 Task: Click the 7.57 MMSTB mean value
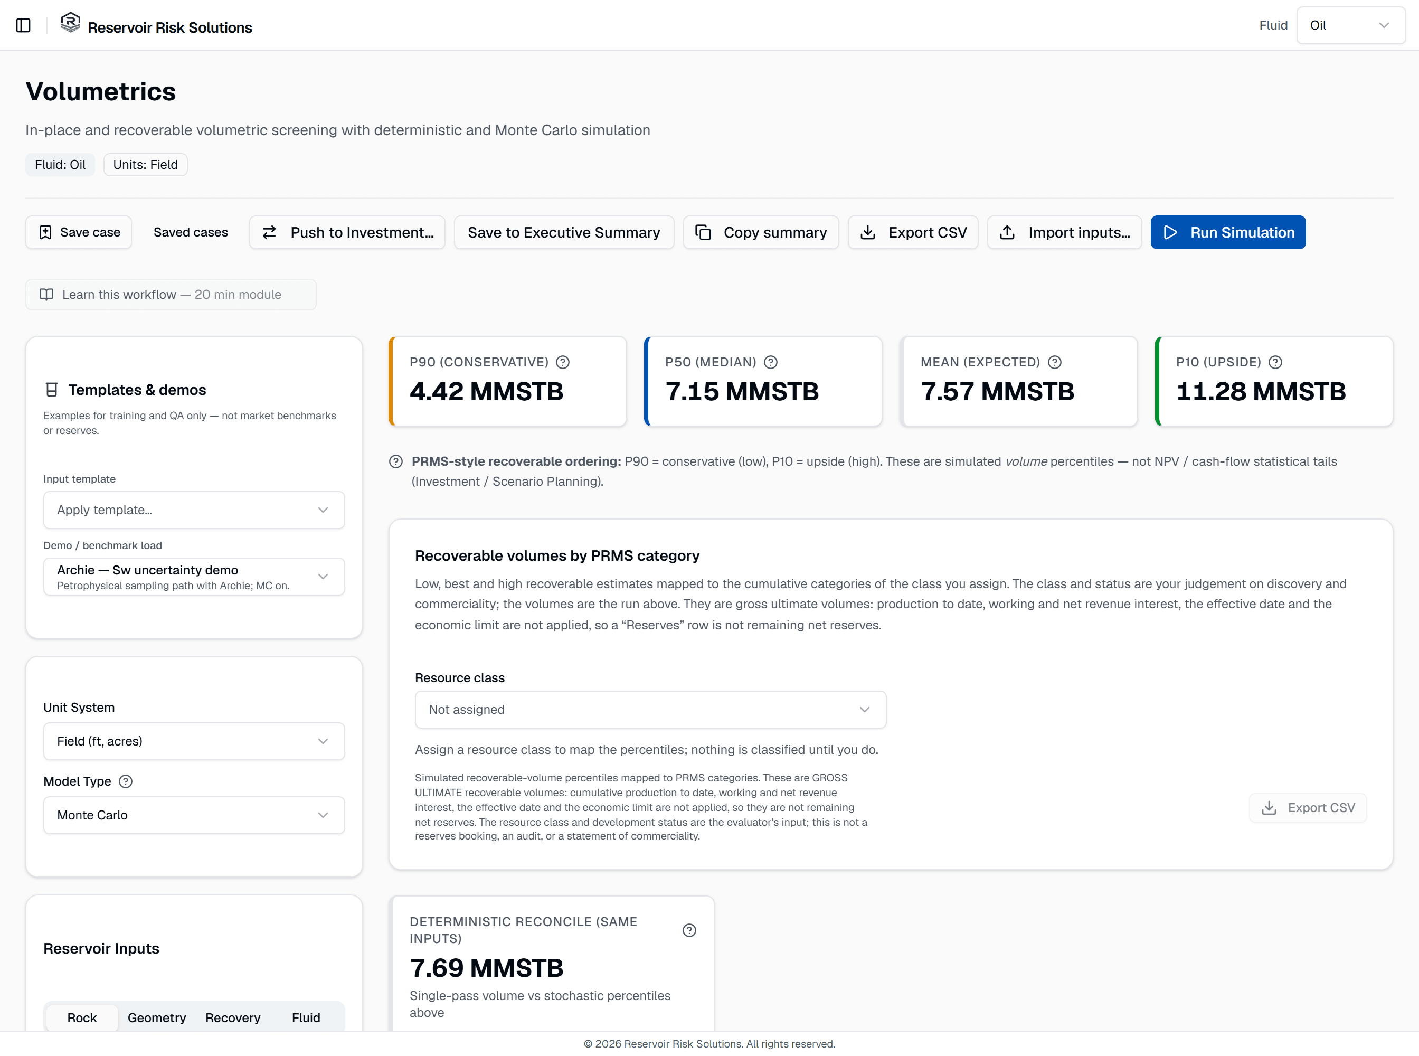click(x=997, y=391)
